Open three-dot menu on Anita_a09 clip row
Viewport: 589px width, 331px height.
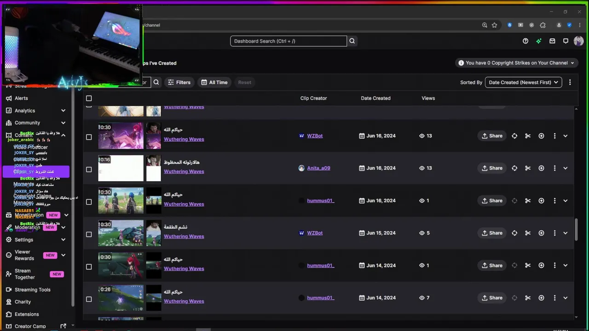[554, 168]
